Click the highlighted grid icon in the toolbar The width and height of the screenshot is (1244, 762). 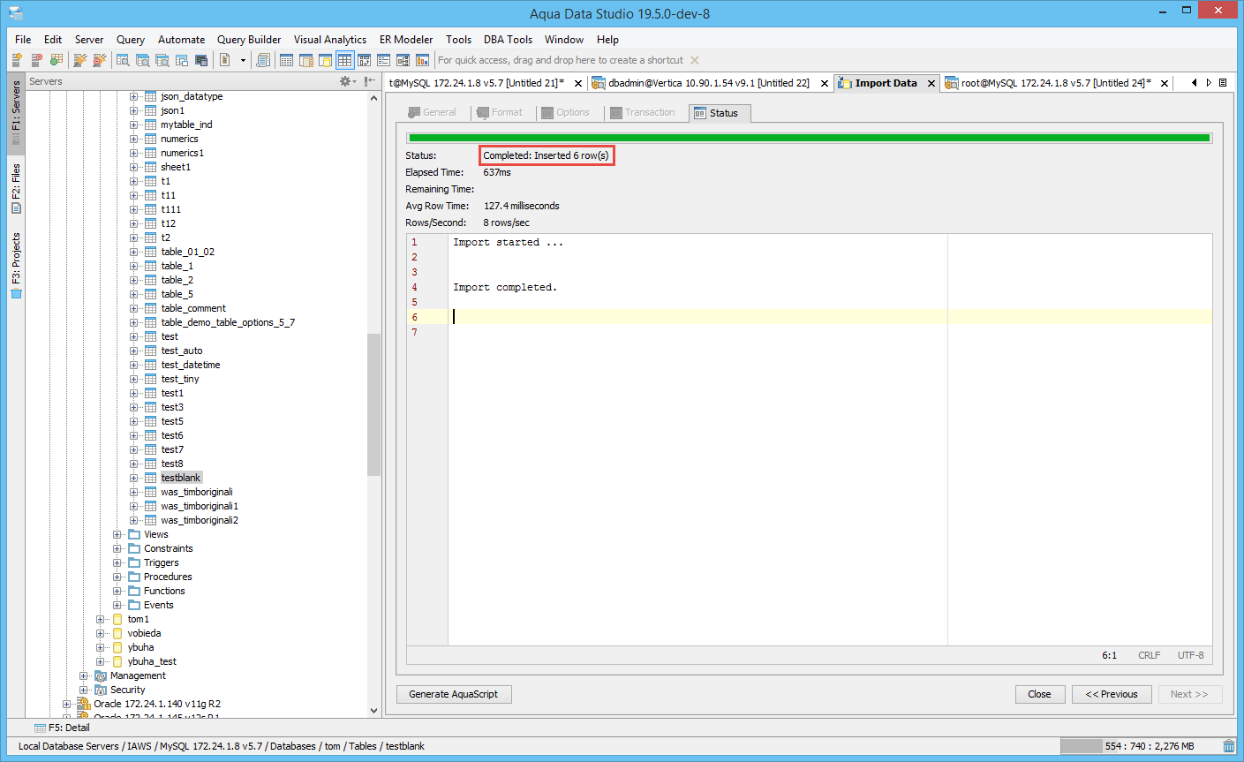click(x=344, y=60)
